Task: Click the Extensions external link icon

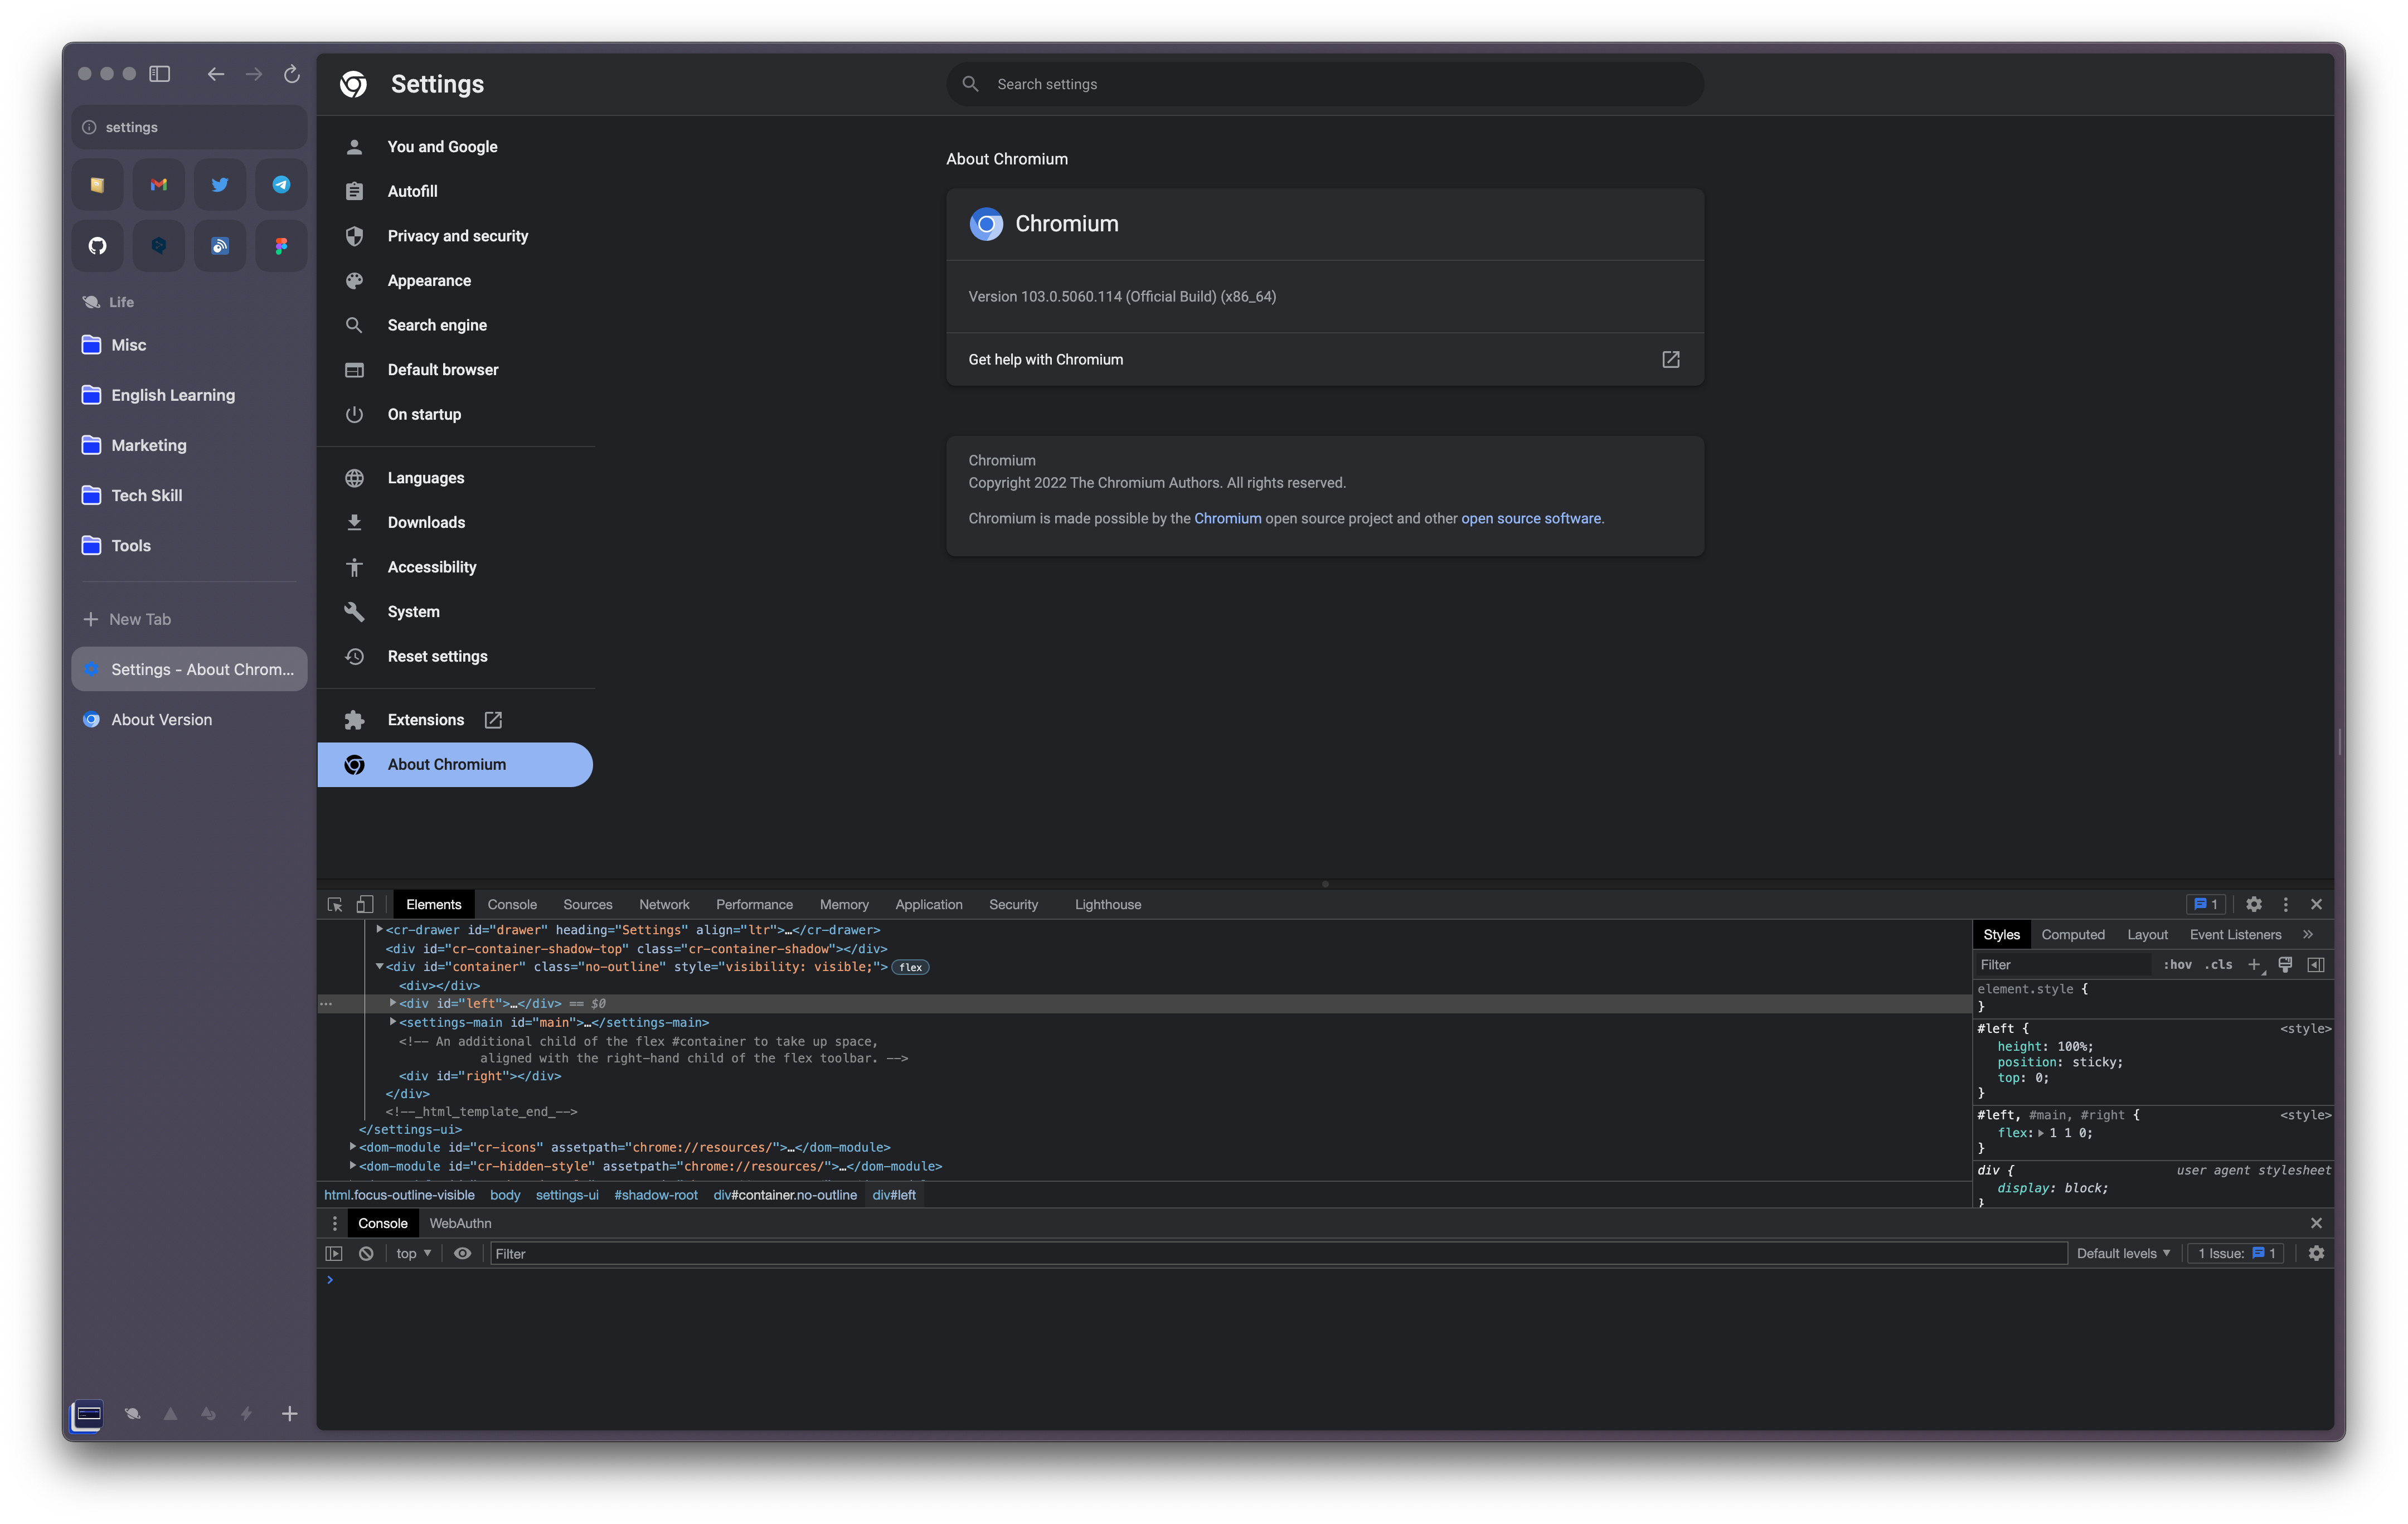Action: point(493,720)
